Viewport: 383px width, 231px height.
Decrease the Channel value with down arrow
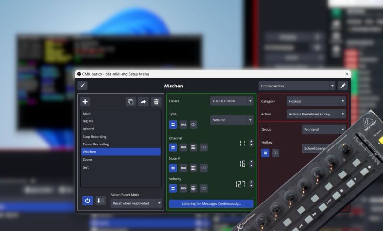(251, 145)
